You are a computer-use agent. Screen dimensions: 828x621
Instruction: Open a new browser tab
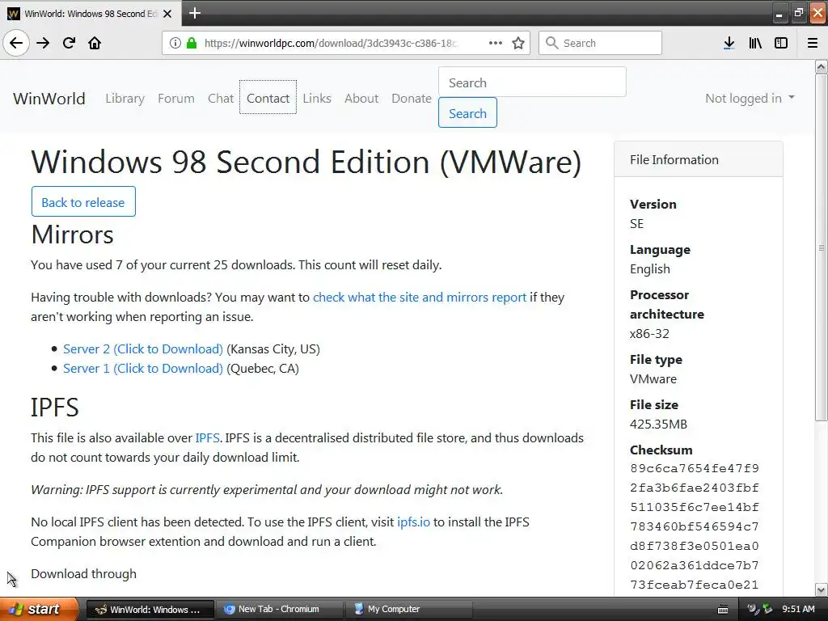click(194, 13)
